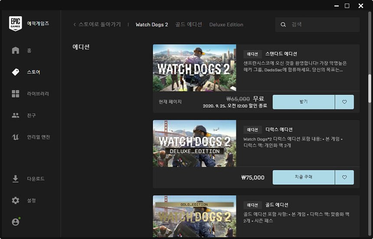Image resolution: width=373 pixels, height=239 pixels.
Task: Click Standard Edition description text
Action: coord(295,67)
